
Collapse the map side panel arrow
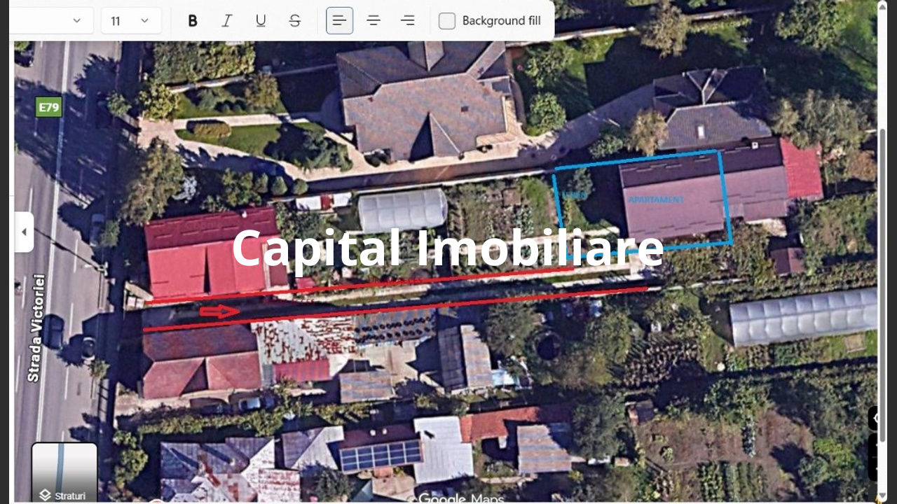24,232
